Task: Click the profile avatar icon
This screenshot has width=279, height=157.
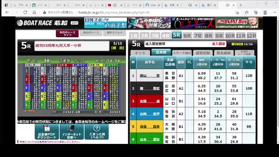Action: click(x=265, y=13)
